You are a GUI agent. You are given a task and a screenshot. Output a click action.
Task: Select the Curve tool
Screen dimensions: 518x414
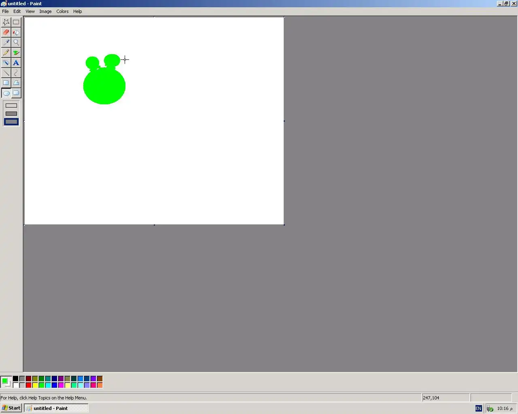point(16,73)
